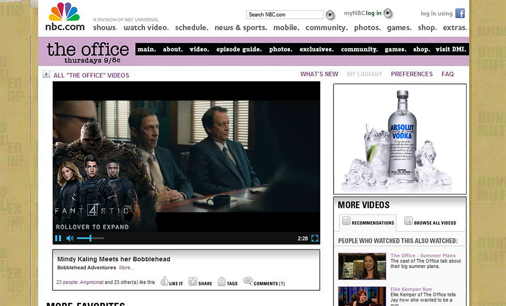Log in using the Facebook icon
This screenshot has width=506, height=306.
click(x=460, y=13)
